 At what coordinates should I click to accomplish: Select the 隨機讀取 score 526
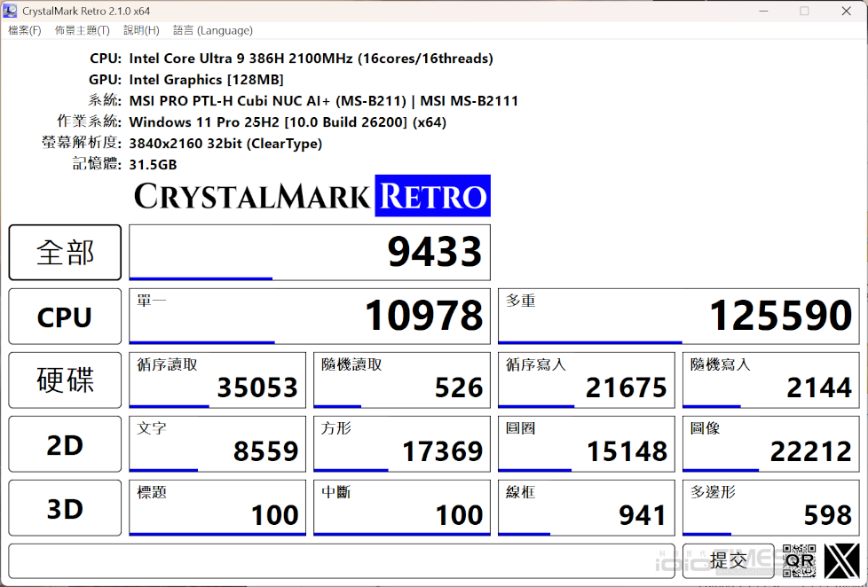[x=402, y=380]
